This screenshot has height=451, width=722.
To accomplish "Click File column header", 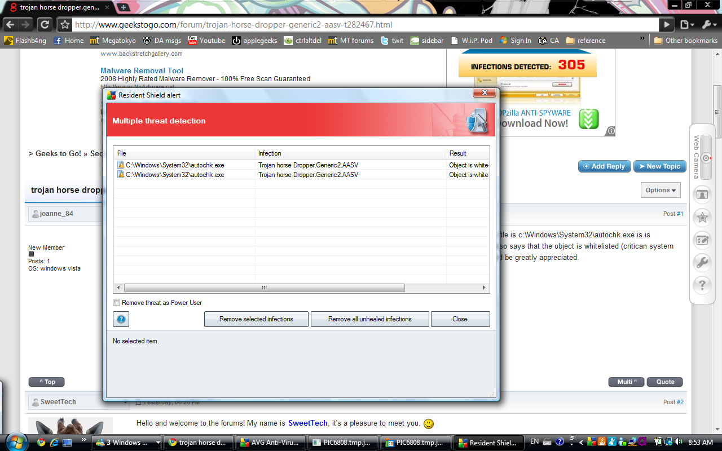I will click(184, 153).
